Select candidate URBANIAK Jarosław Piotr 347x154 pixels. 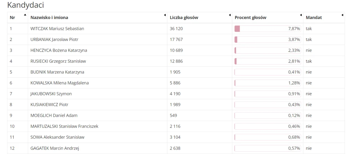pyautogui.click(x=54, y=40)
